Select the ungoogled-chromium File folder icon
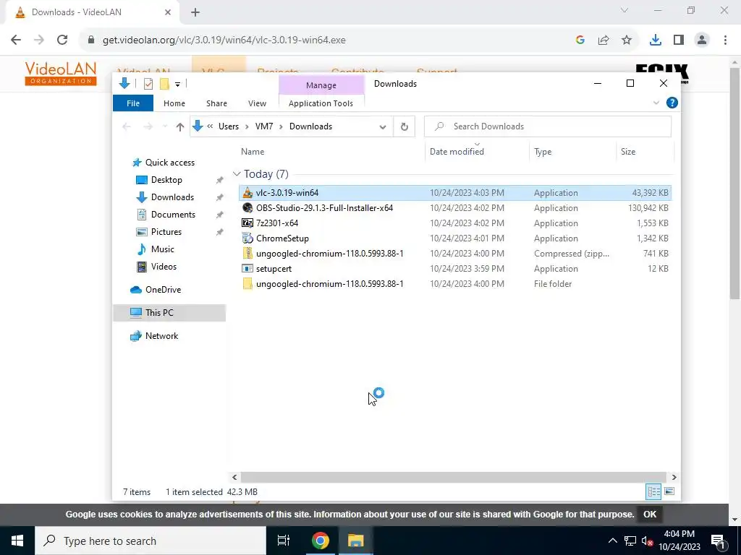Viewport: 741px width, 555px height. [x=247, y=283]
